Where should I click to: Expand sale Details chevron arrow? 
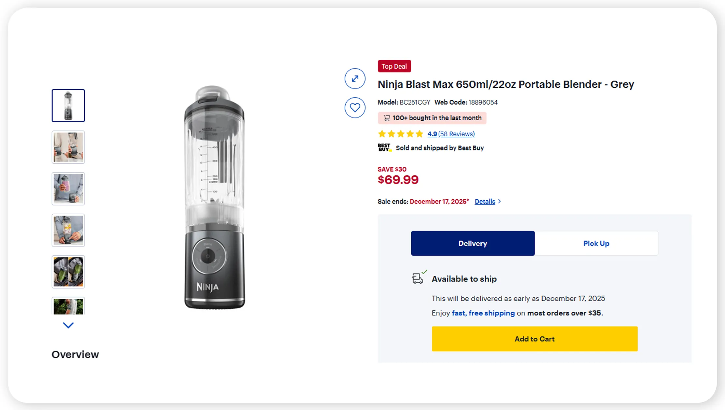tap(500, 202)
